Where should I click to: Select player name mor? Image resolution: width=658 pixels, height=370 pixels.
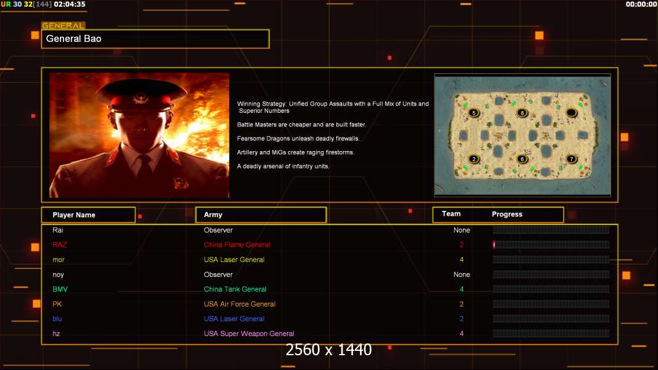click(x=58, y=260)
